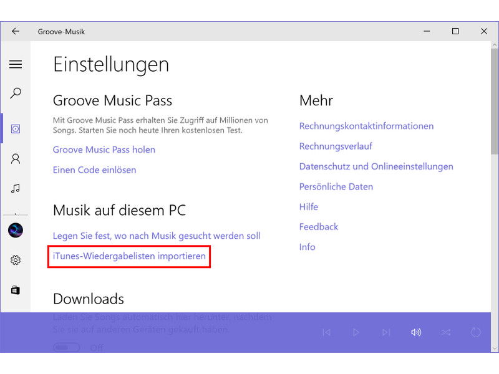Click the Groove Music Pass heading
Viewport: 499px width, 374px height.
113,100
